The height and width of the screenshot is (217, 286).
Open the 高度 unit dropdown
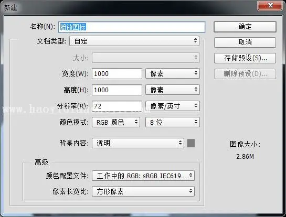pyautogui.click(x=173, y=90)
